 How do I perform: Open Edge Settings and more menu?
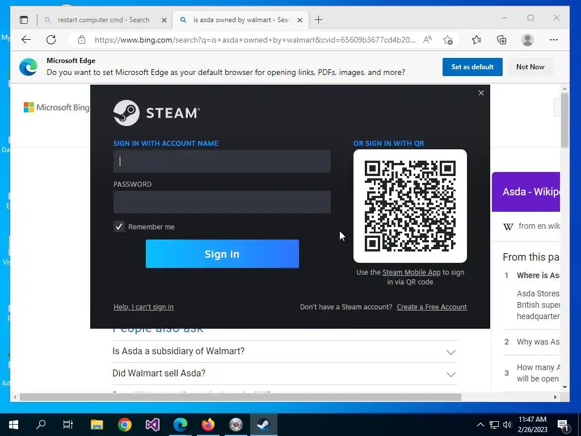click(554, 40)
